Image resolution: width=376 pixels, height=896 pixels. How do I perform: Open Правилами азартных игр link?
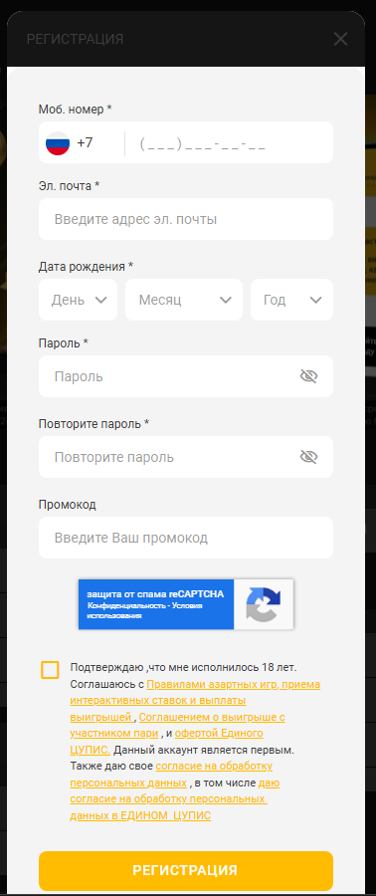click(x=195, y=700)
